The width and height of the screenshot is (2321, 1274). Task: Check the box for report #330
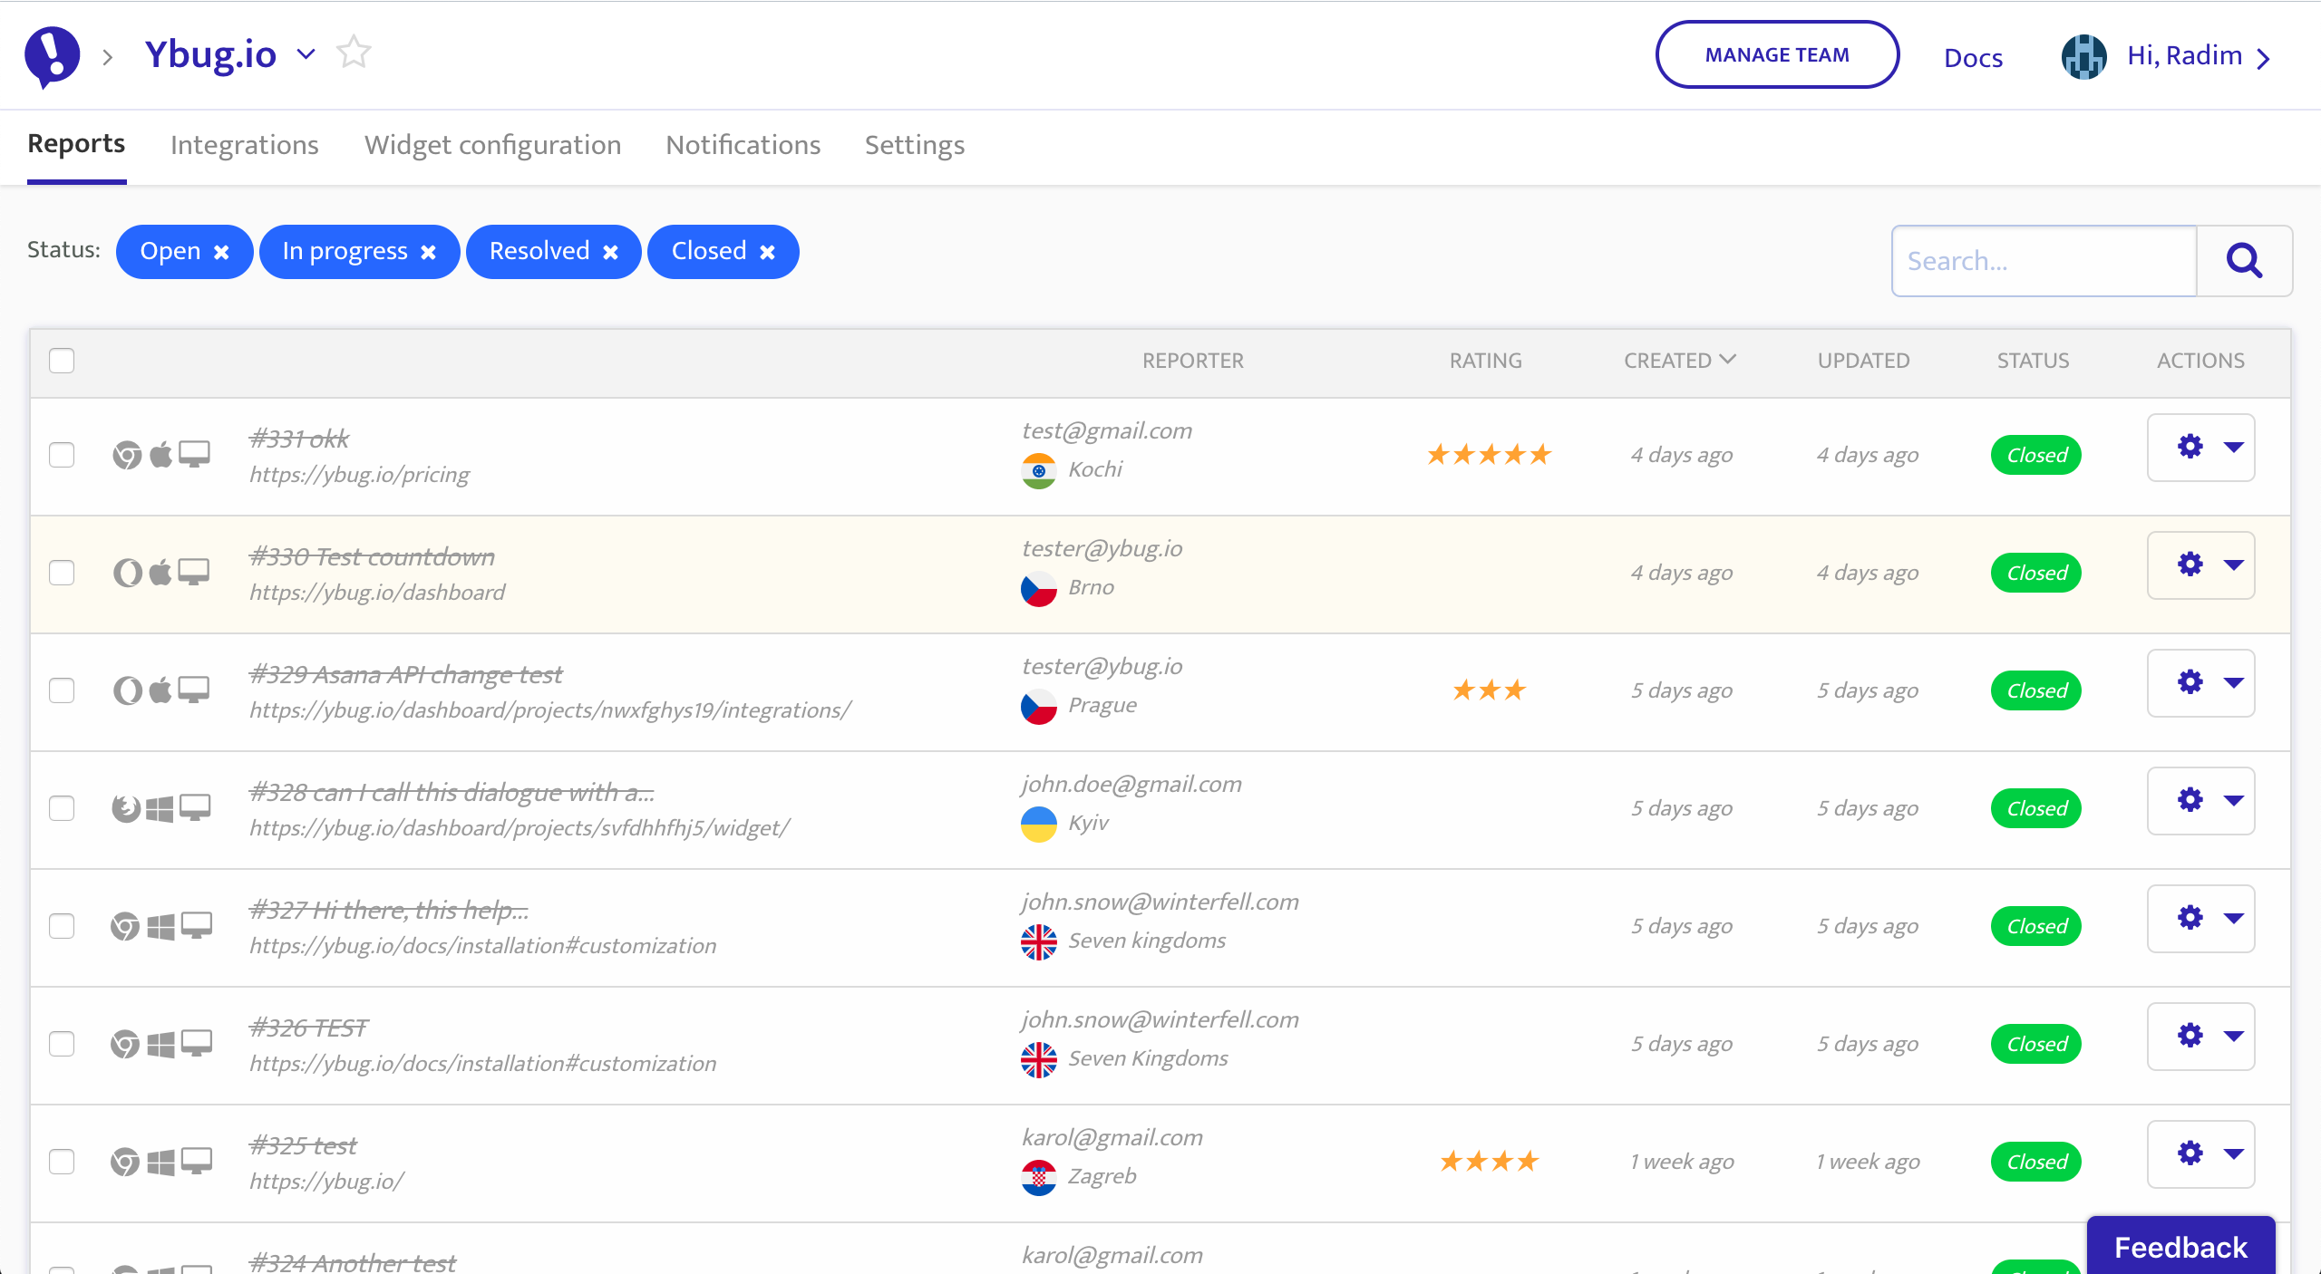click(x=62, y=573)
